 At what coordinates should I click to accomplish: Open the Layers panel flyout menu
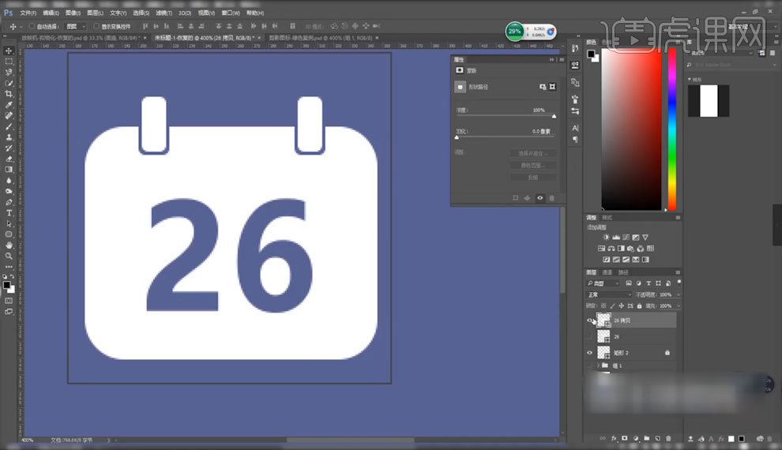pyautogui.click(x=678, y=272)
